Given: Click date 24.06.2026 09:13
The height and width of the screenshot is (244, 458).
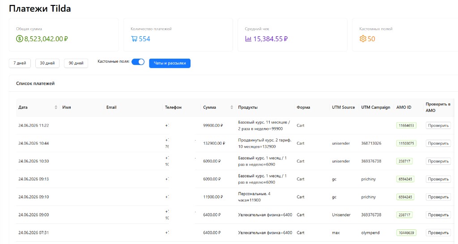Looking at the screenshot, I should point(34,179).
